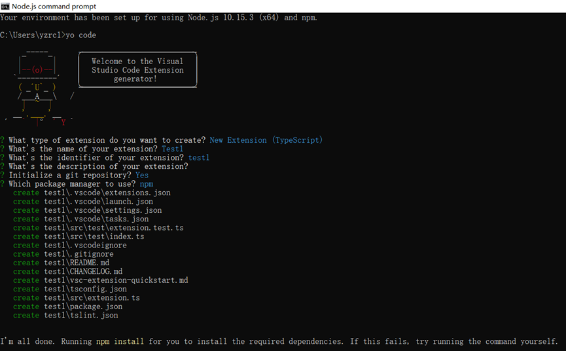This screenshot has height=351, width=566.
Task: Click the test1\src\test\extension.test.ts line
Action: (x=114, y=228)
